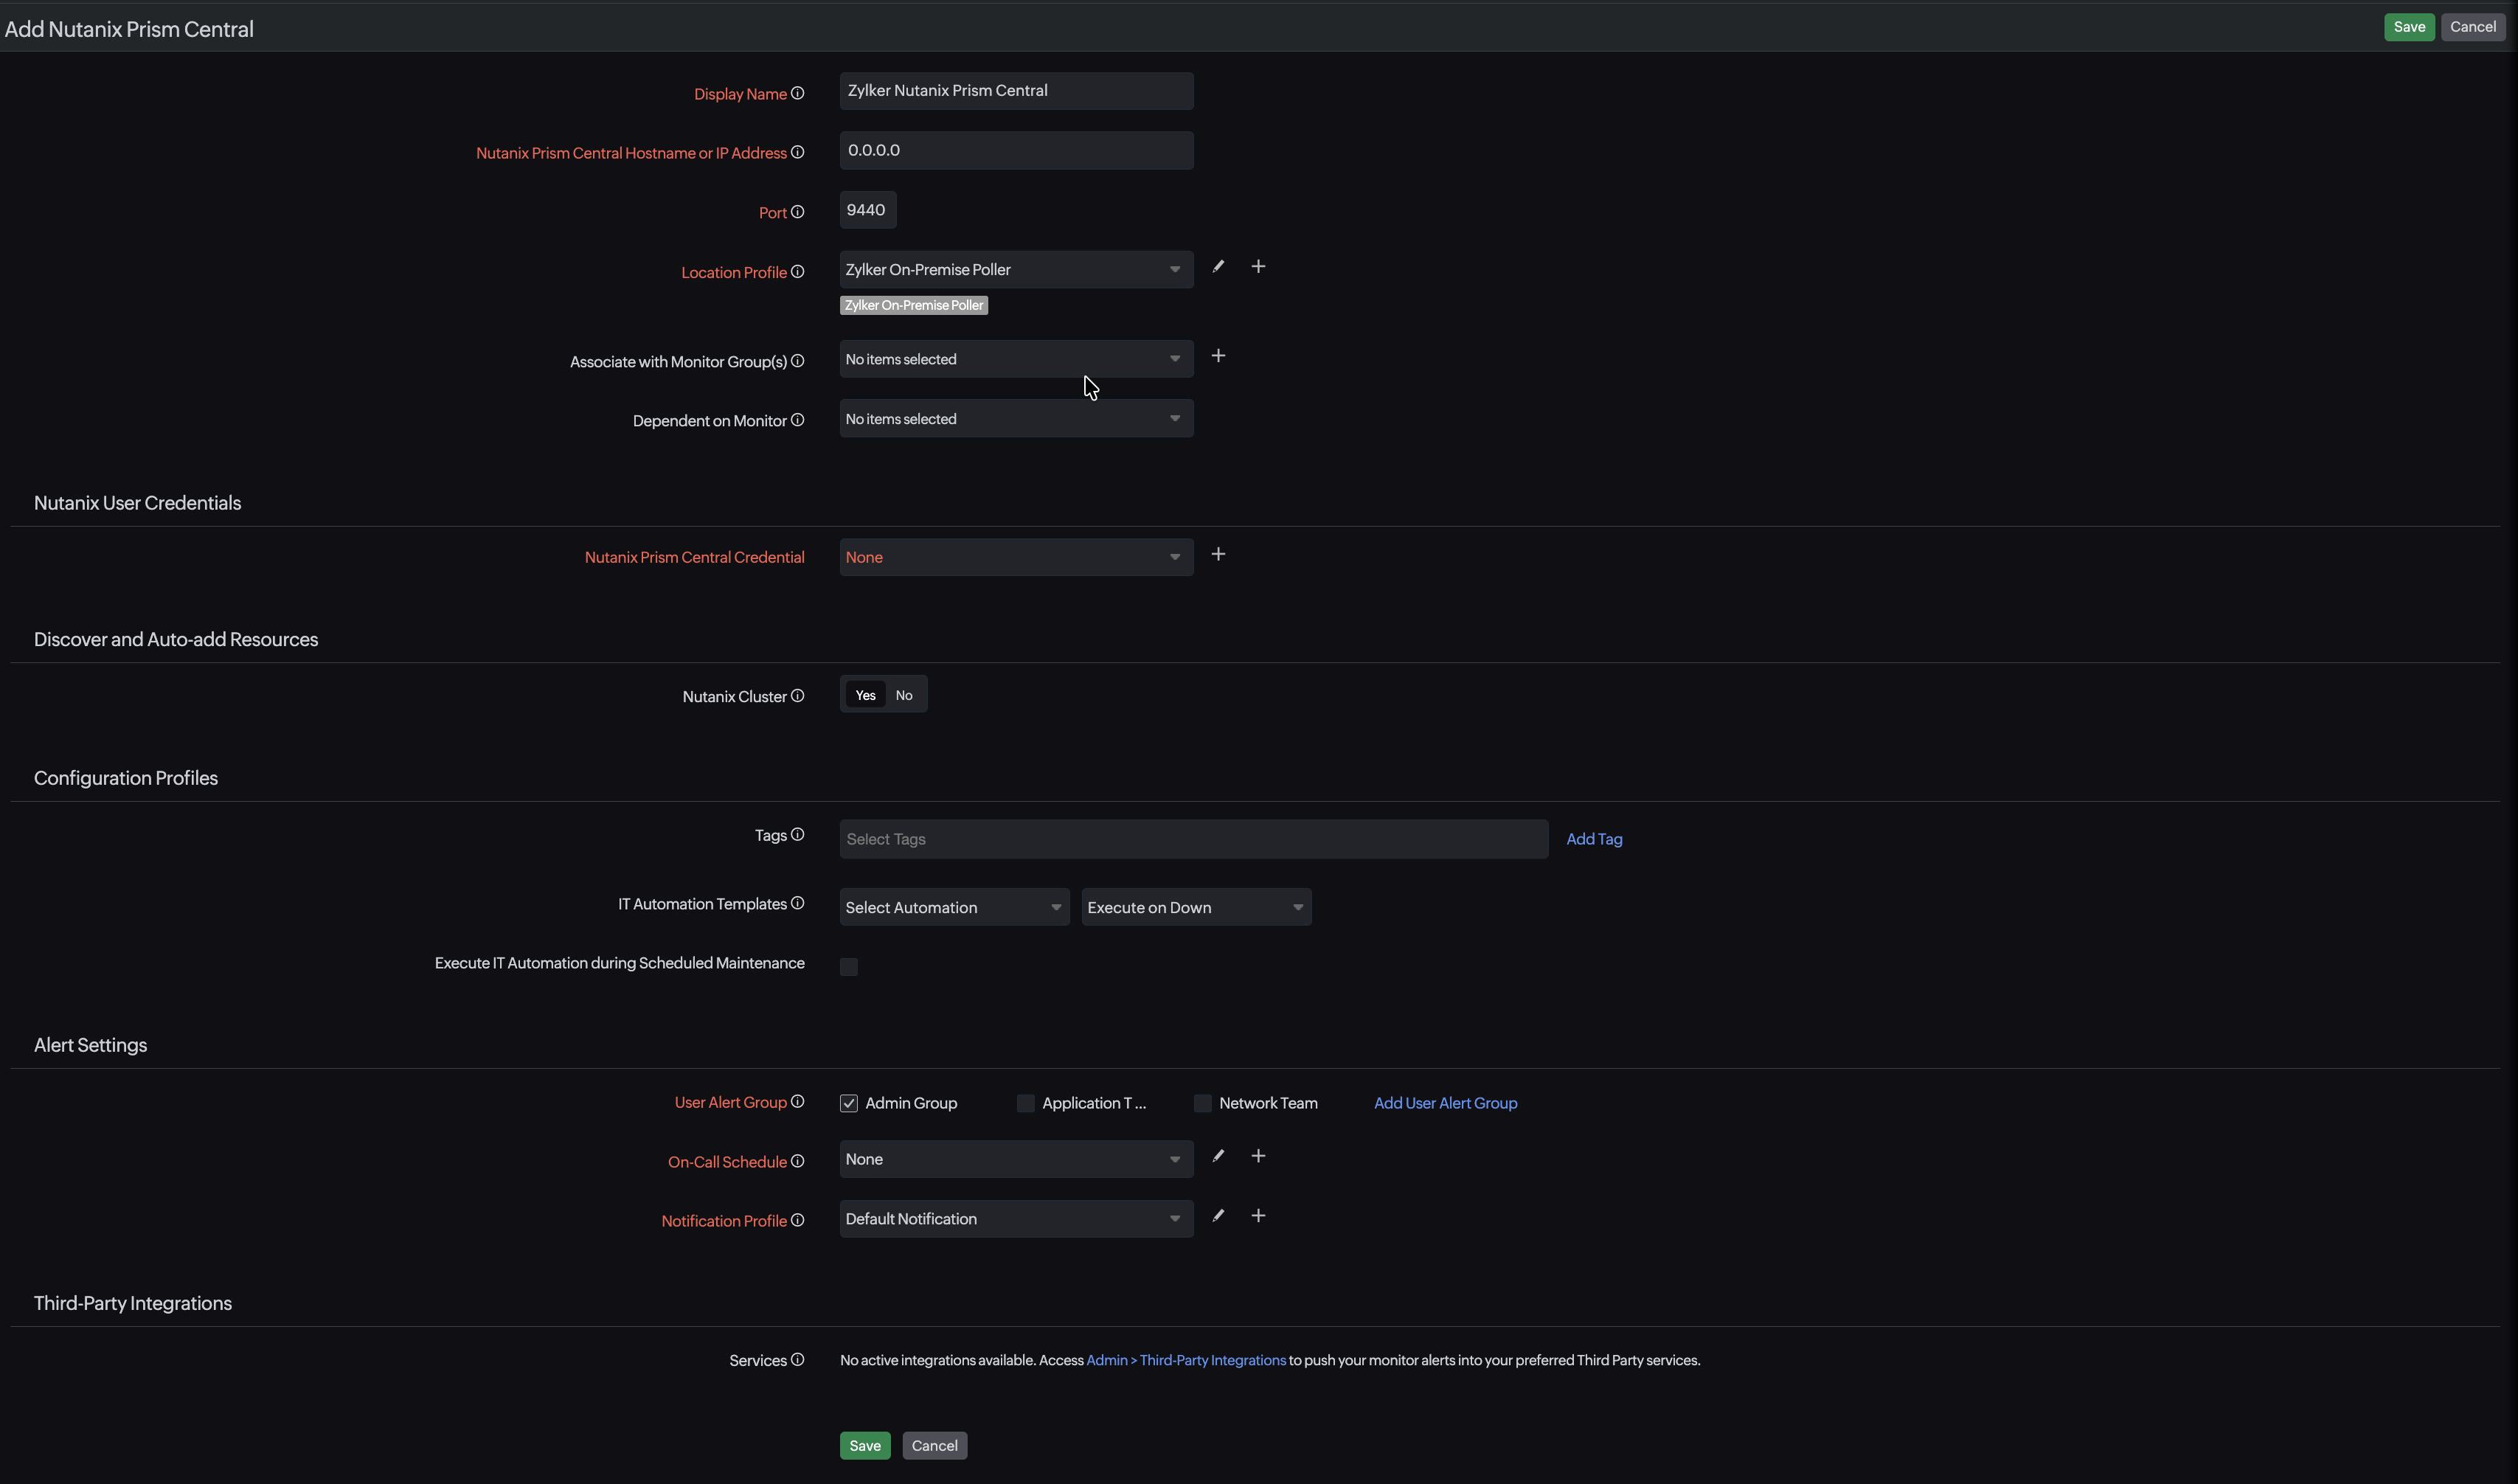Click info icon beside IT Automation Templates

[797, 903]
